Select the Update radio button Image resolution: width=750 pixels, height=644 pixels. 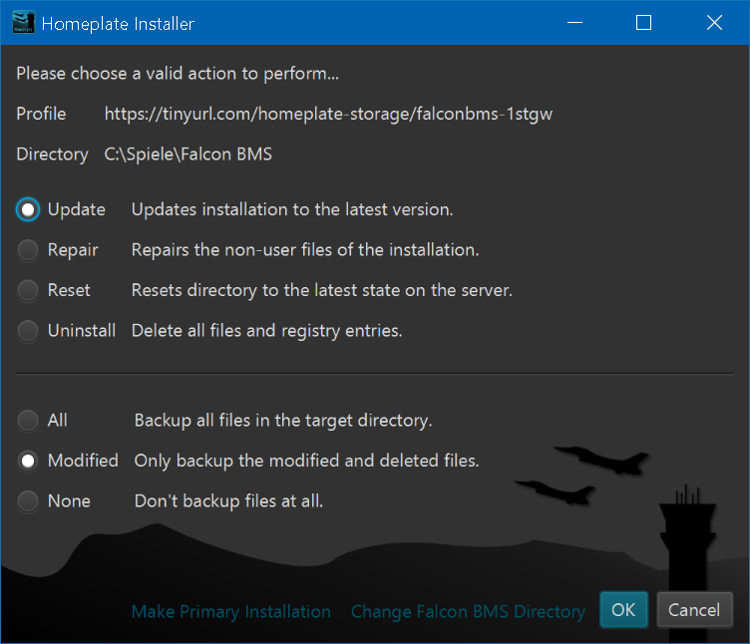[29, 209]
